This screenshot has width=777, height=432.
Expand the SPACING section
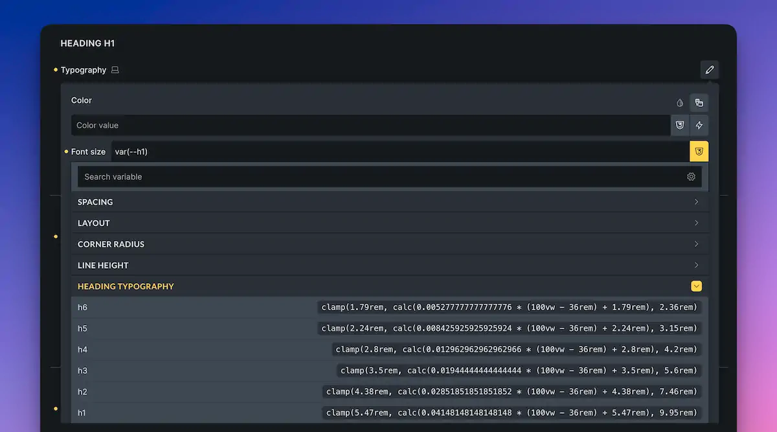[388, 201]
